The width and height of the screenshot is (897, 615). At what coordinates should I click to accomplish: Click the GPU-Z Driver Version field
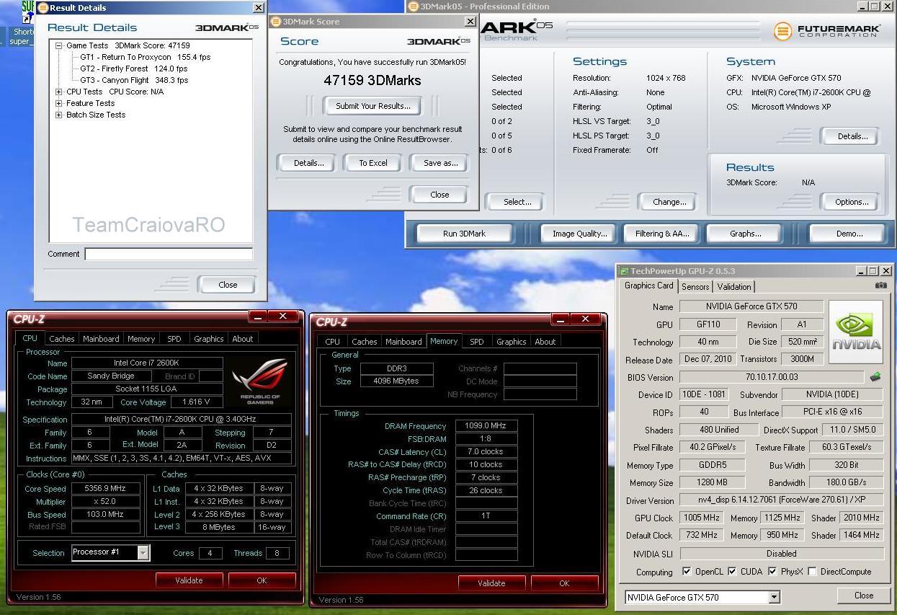pyautogui.click(x=781, y=500)
